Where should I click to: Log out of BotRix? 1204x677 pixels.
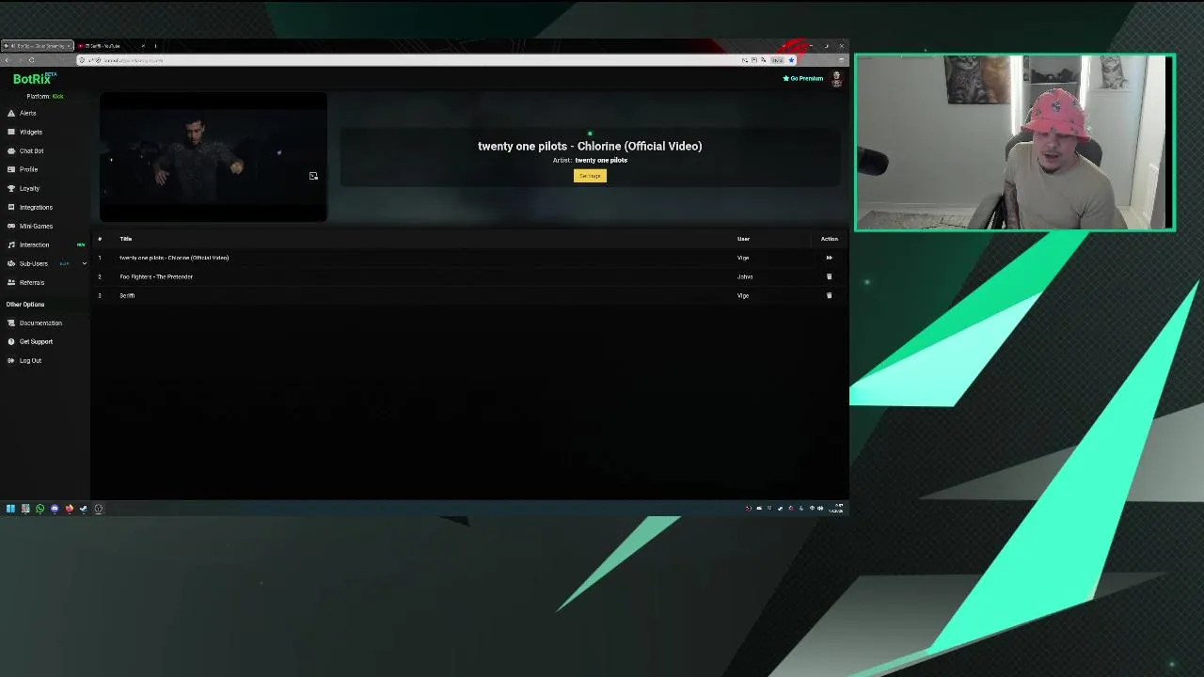(30, 360)
